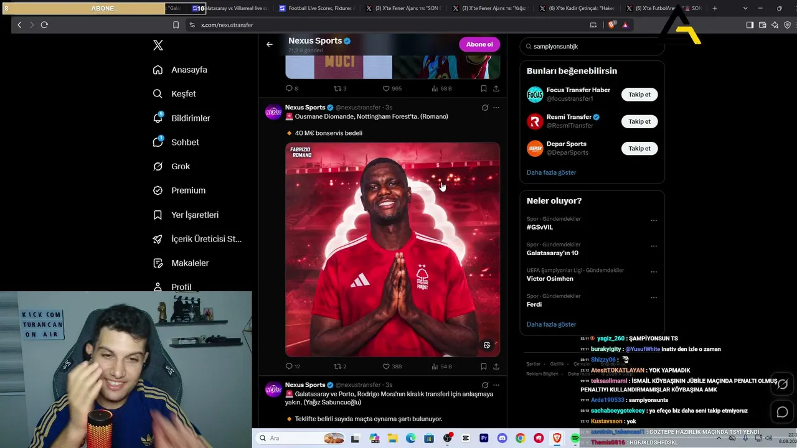Click the Grok icon on the Diomande post
The height and width of the screenshot is (448, 797).
click(x=485, y=108)
